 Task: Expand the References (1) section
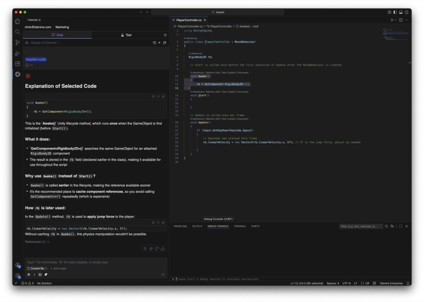(x=37, y=242)
